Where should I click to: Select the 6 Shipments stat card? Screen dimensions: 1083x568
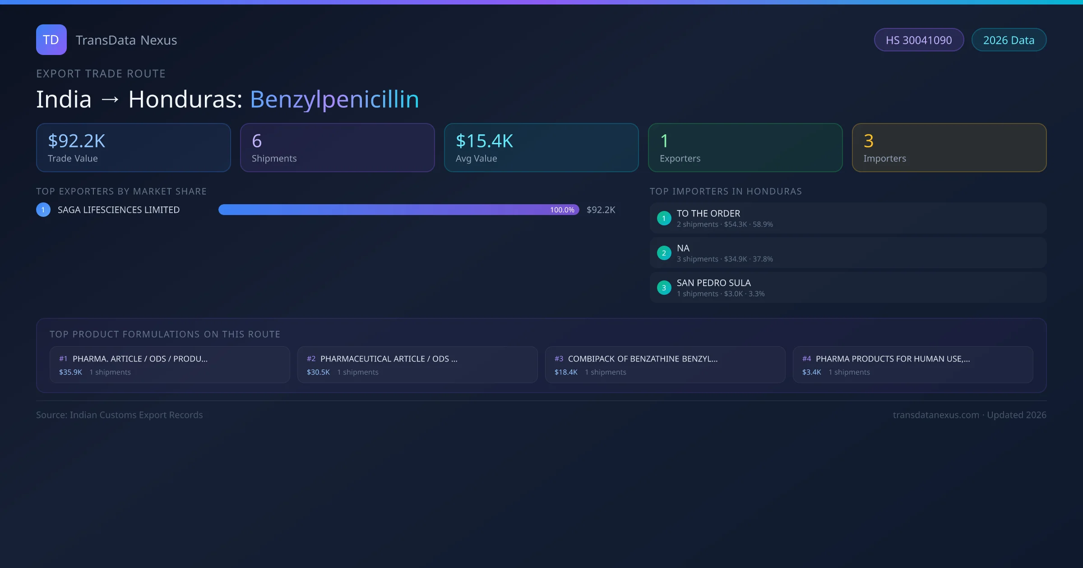coord(337,148)
